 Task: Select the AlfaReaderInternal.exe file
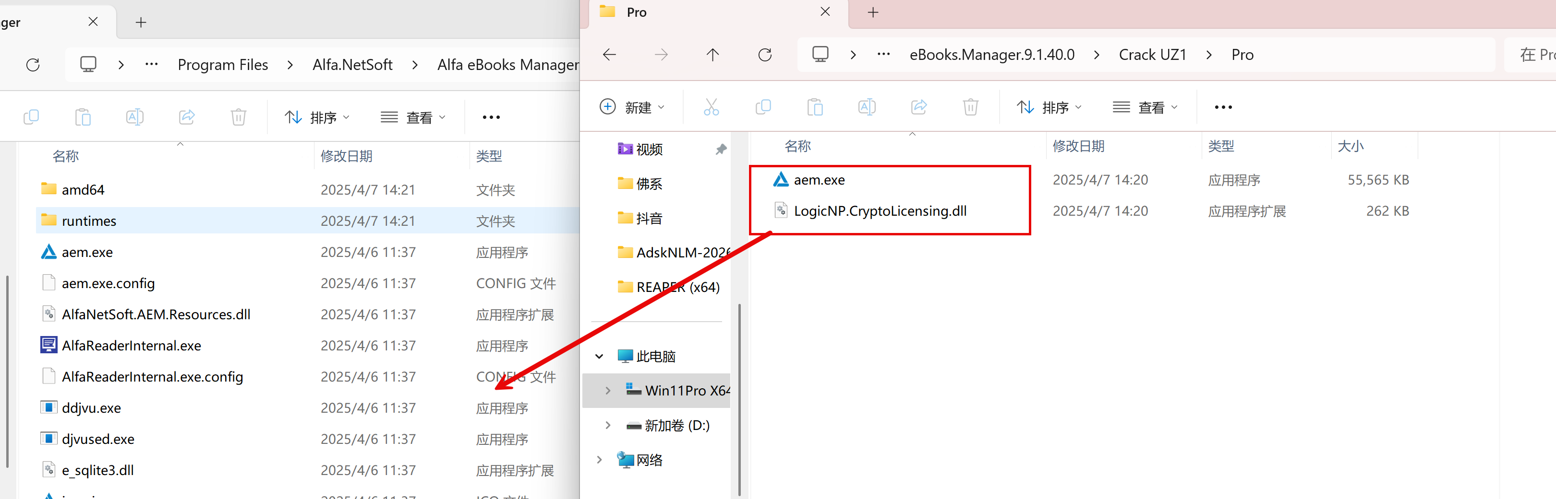tap(131, 346)
